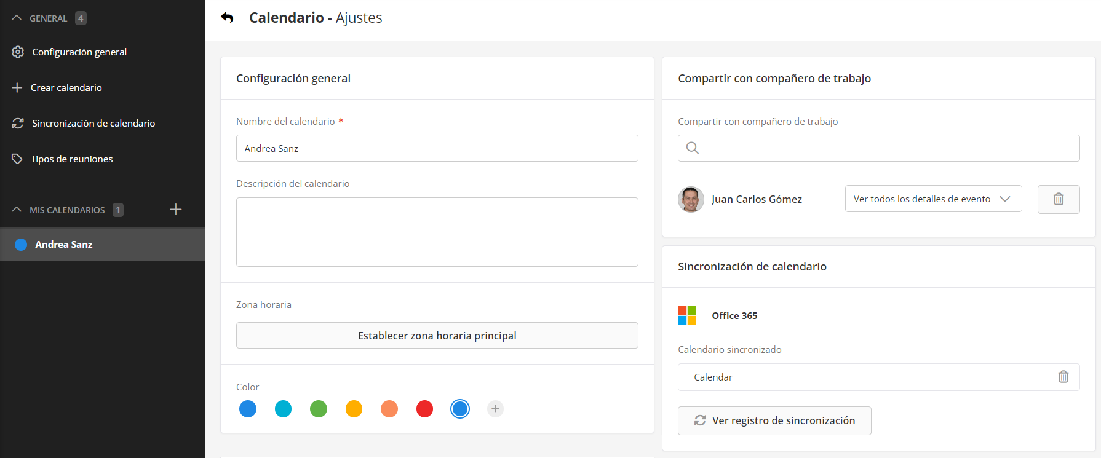Collapse the GENERAL section
Screen dimensions: 1101x458
pos(17,18)
